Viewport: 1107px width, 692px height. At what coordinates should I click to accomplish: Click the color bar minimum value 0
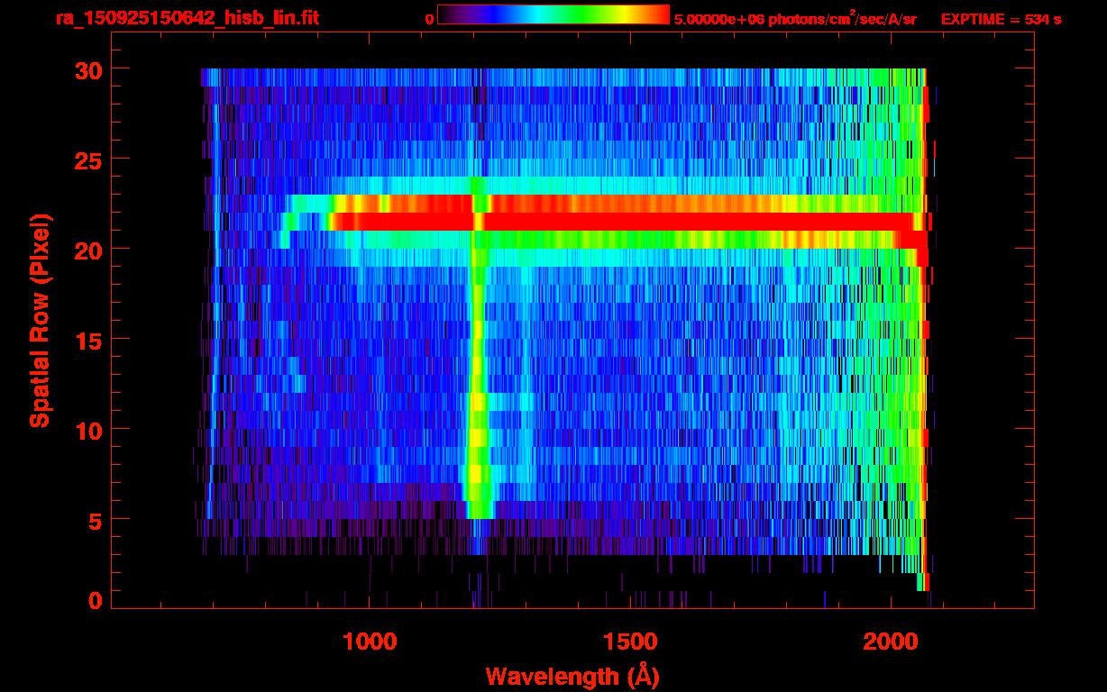click(430, 19)
